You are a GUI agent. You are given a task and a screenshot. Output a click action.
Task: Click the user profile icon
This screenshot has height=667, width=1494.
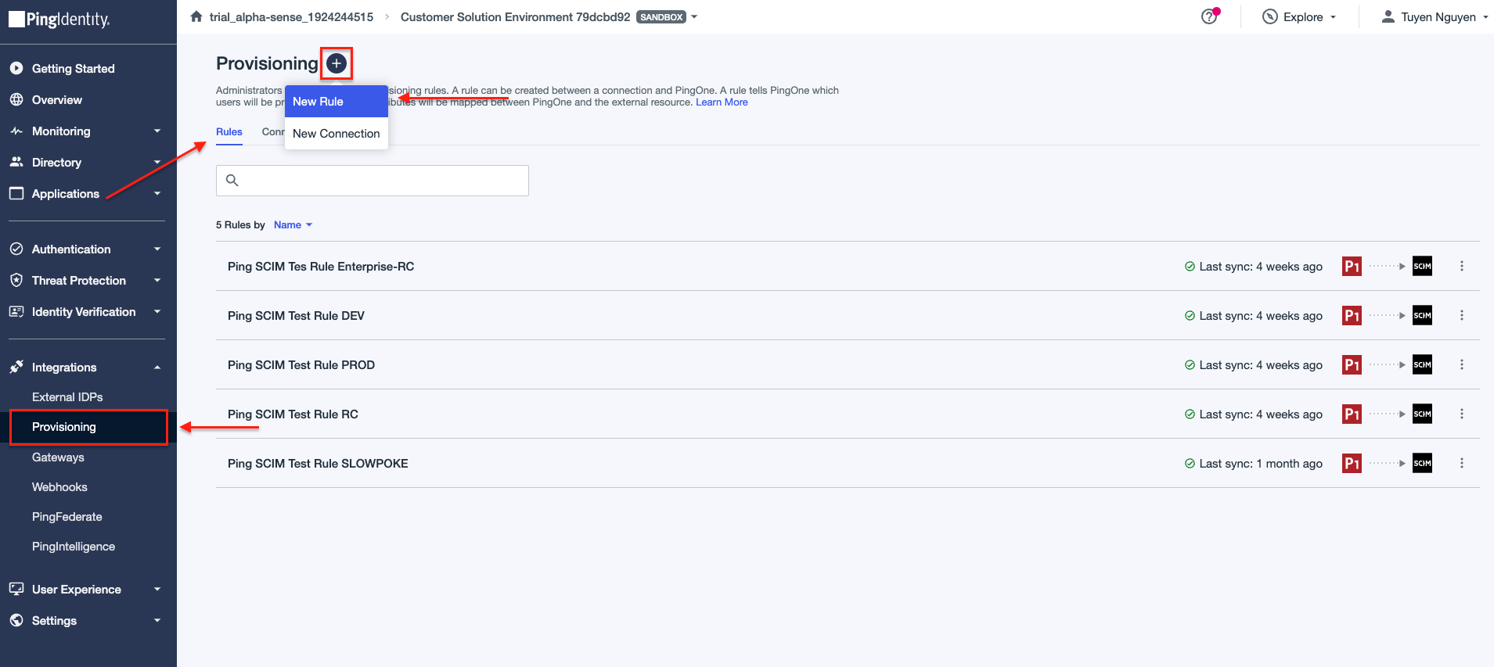1388,16
